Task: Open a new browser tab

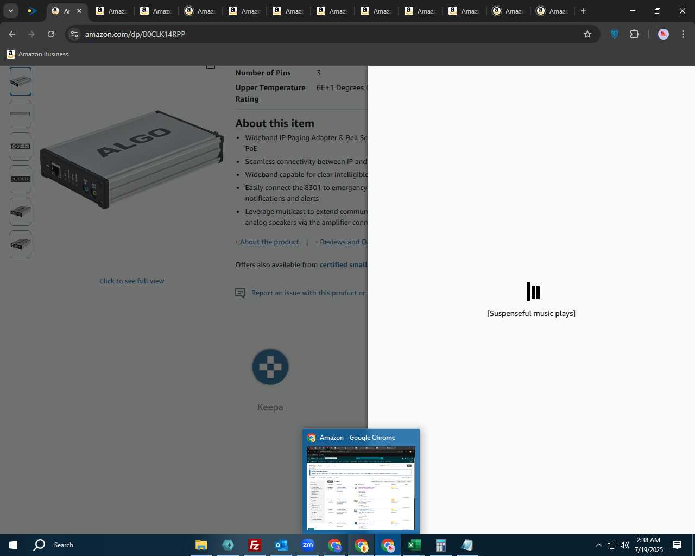Action: [584, 11]
